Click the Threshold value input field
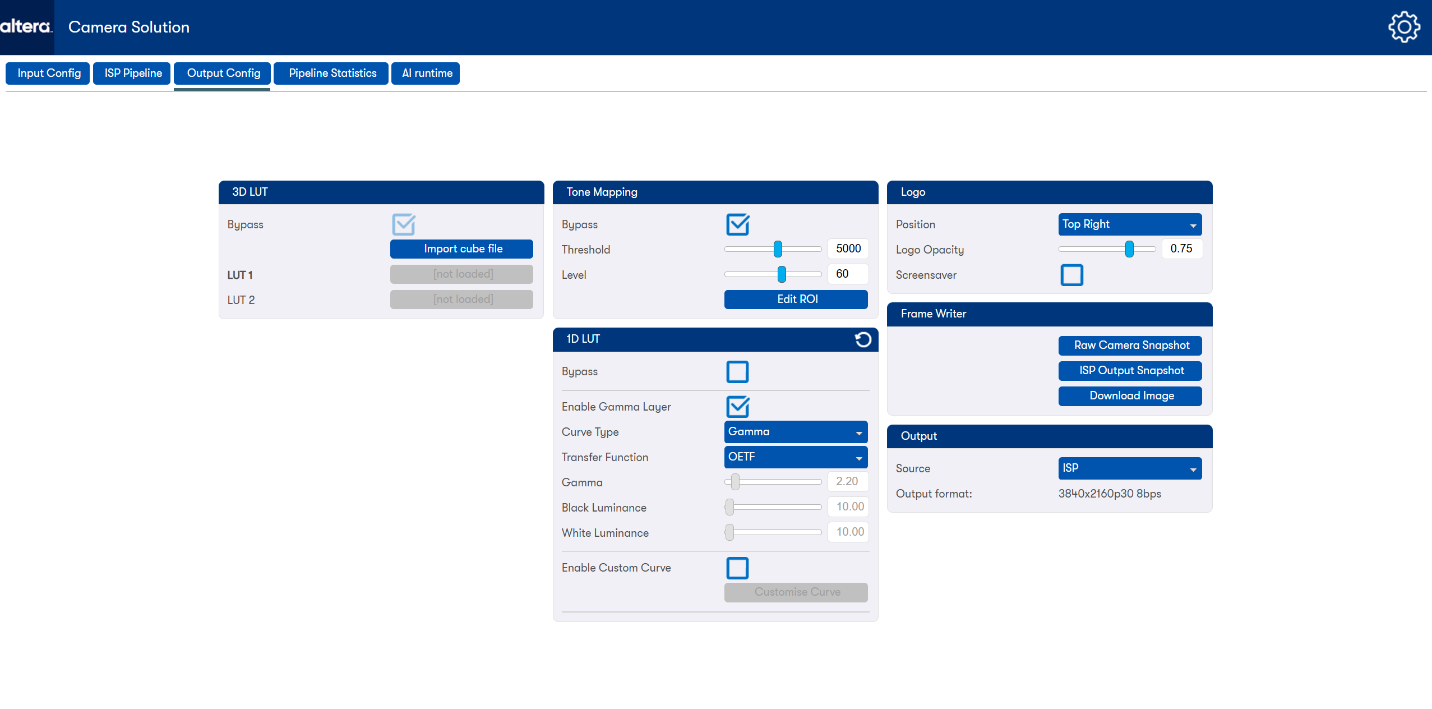This screenshot has width=1432, height=709. (848, 249)
